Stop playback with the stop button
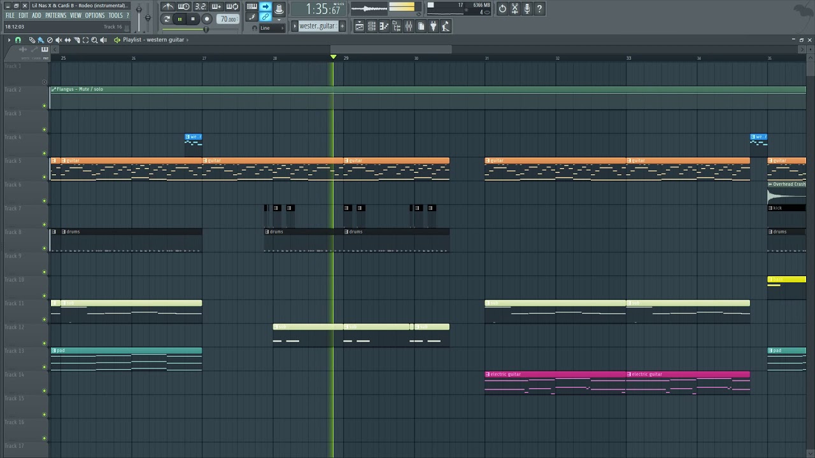 [x=193, y=19]
